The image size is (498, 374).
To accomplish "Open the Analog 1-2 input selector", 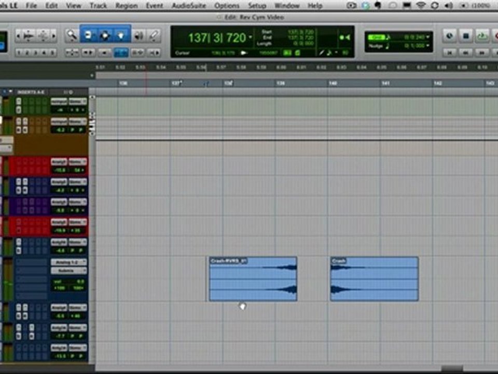I will [x=68, y=262].
